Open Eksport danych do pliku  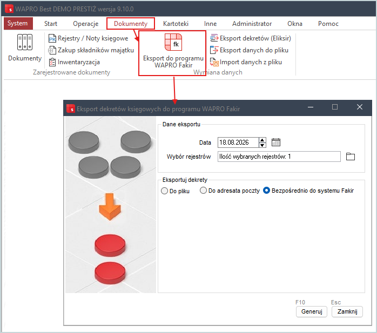249,50
